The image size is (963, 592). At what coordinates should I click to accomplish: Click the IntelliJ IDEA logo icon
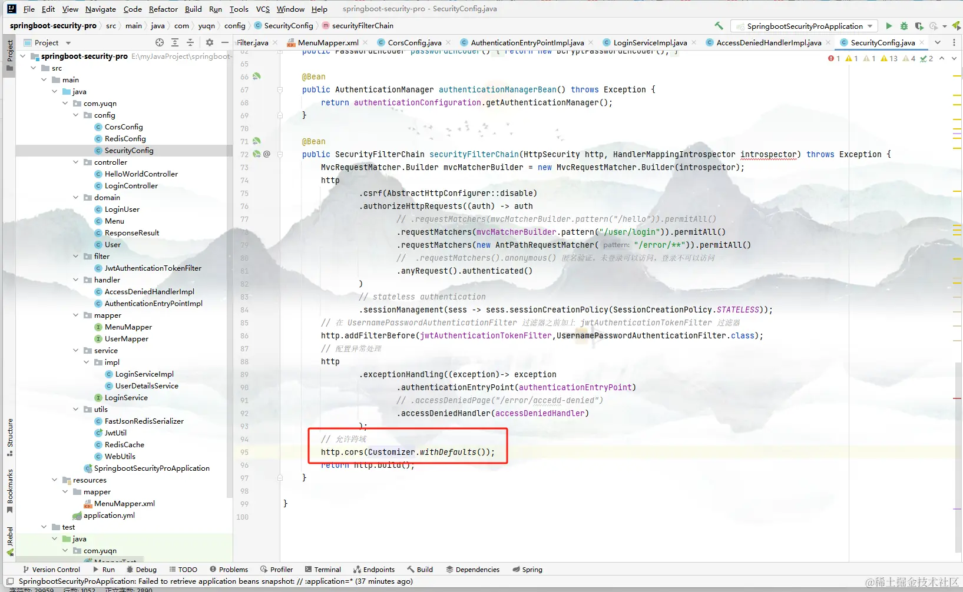[x=12, y=9]
